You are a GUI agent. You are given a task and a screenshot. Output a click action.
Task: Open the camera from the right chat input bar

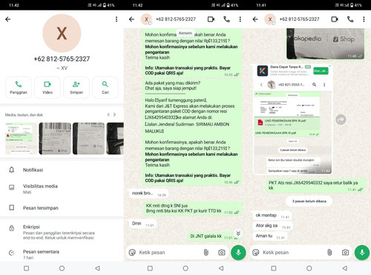[345, 253]
